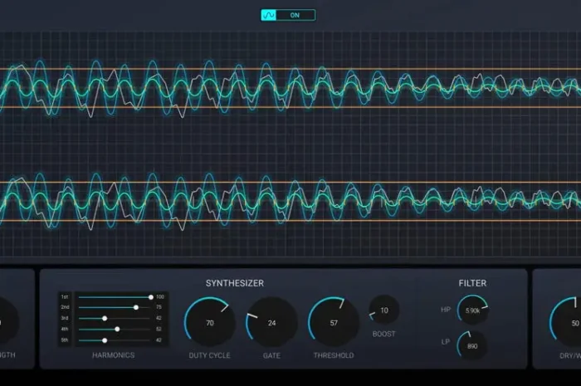Adjust the 4th harmonic slider at 52
The width and height of the screenshot is (581, 386).
(117, 329)
